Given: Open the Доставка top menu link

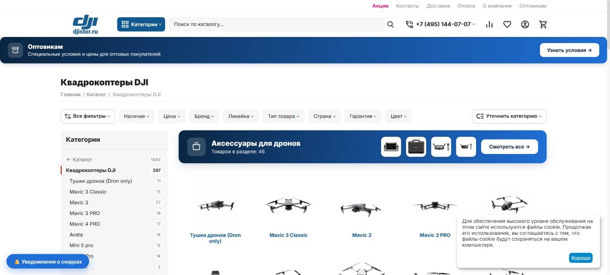Looking at the screenshot, I should click(x=438, y=6).
